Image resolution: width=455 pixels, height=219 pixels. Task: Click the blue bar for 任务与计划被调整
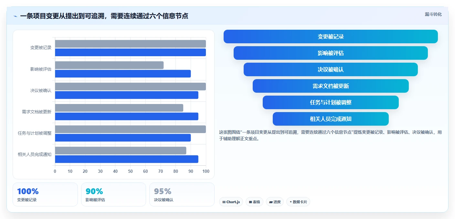click(x=123, y=138)
